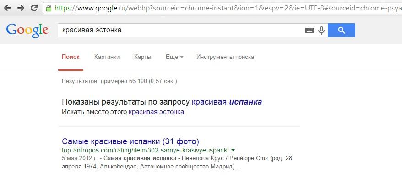This screenshot has height=178, width=402.
Task: Open the on-screen keyboard icon
Action: pos(309,31)
